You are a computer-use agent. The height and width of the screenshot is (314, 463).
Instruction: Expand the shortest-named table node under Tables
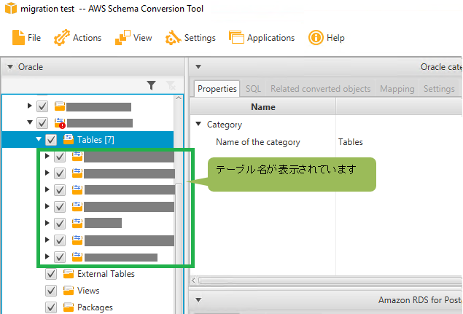47,223
